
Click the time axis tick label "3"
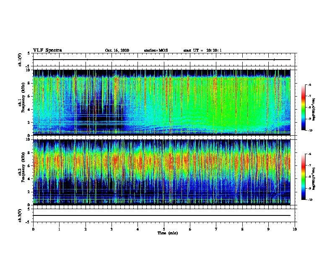pos(112,229)
